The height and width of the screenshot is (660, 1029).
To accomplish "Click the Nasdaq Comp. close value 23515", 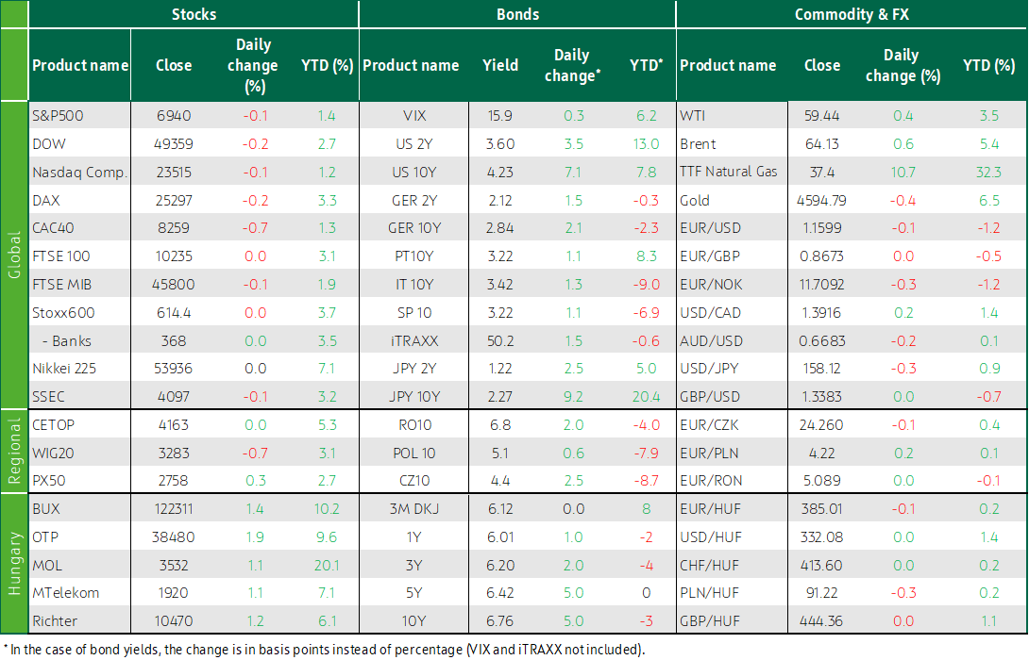I will pyautogui.click(x=174, y=173).
